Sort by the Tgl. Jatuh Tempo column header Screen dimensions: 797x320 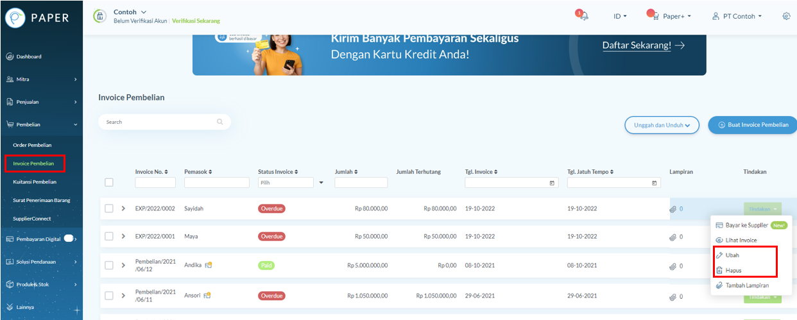click(590, 172)
